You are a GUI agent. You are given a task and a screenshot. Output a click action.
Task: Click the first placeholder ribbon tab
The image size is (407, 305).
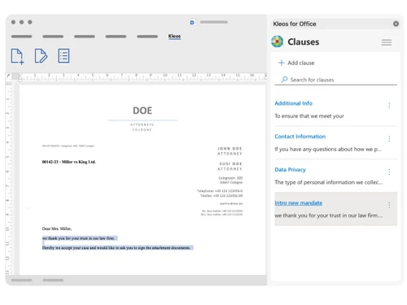click(21, 37)
